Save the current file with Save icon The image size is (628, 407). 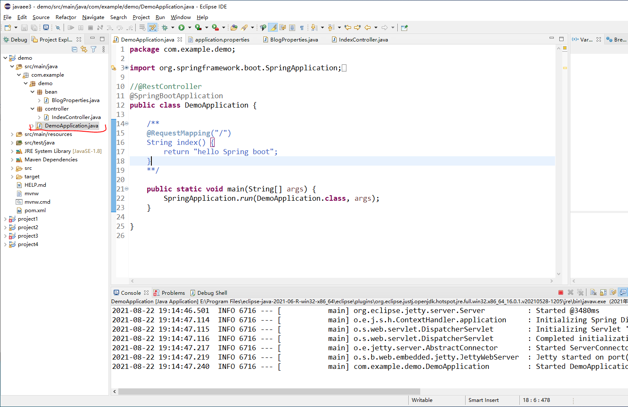click(24, 28)
